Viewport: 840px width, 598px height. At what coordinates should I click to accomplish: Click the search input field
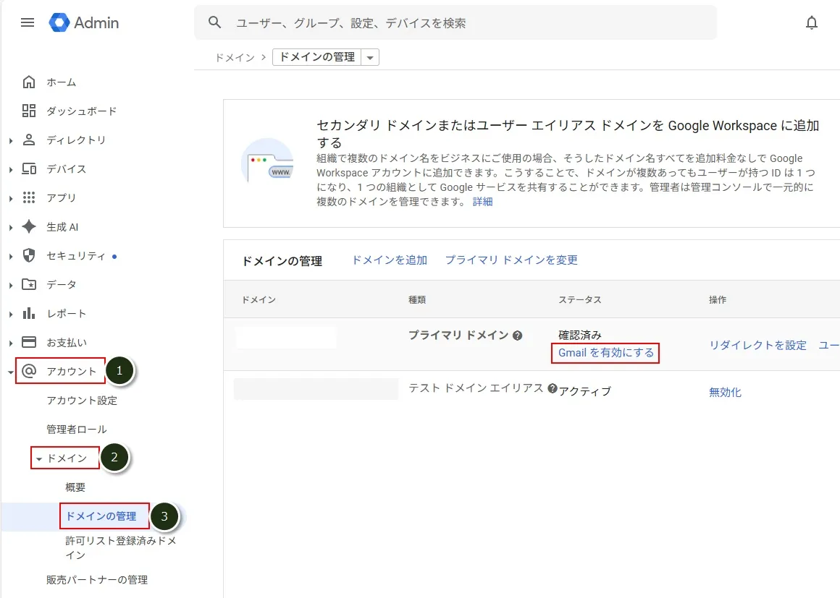(463, 23)
